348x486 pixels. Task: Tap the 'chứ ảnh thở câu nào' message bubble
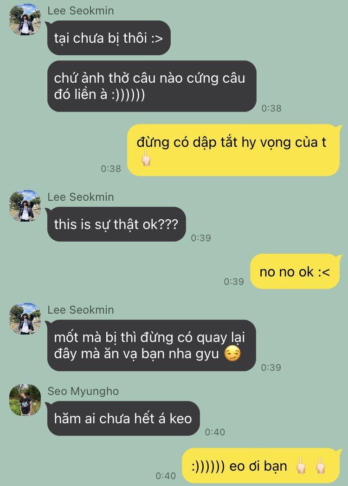[152, 86]
